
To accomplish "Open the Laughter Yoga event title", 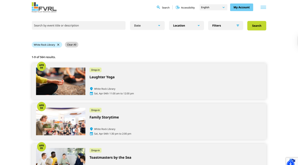I will [x=102, y=77].
